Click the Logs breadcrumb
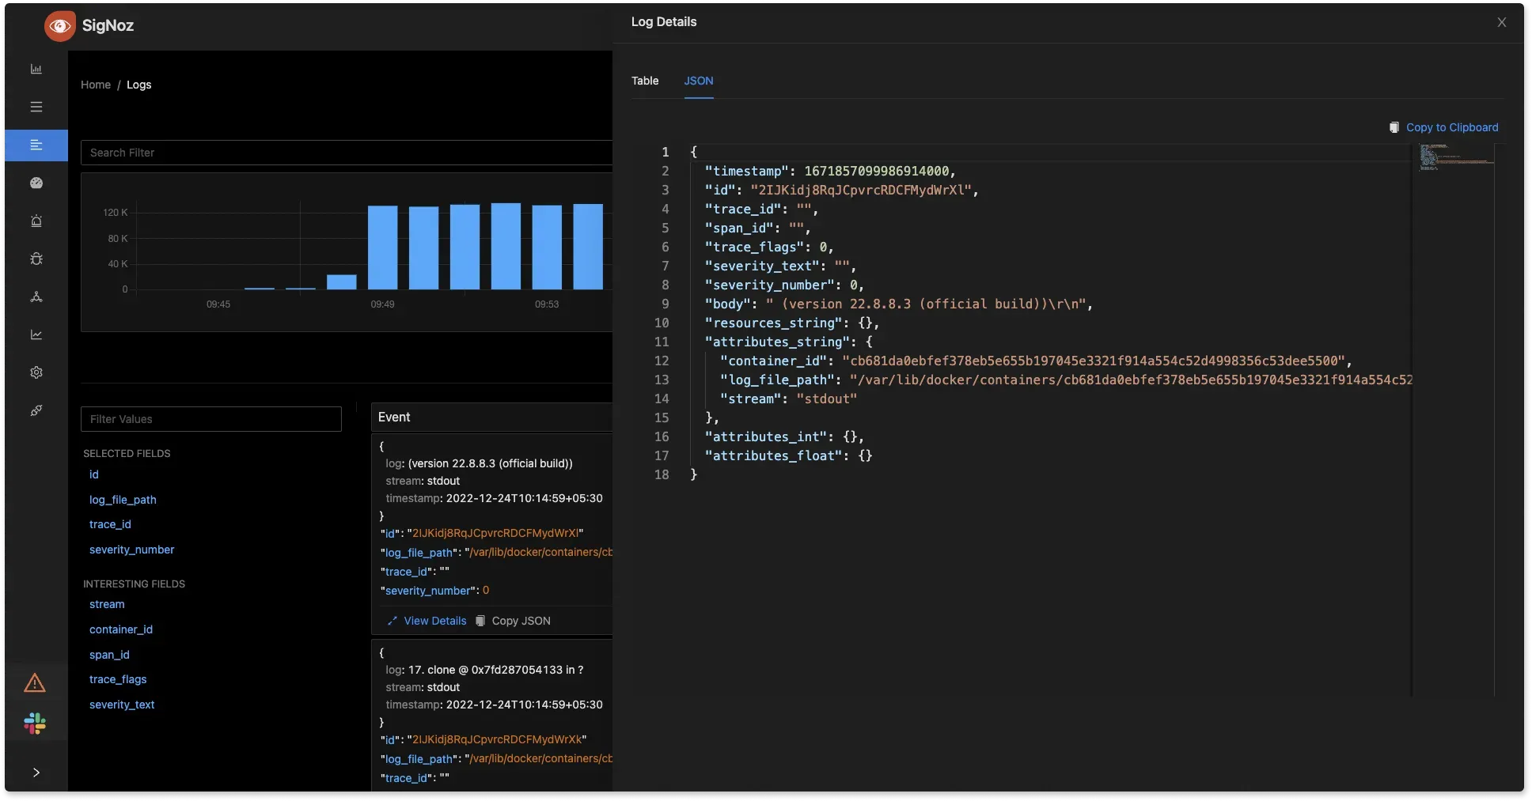The height and width of the screenshot is (801, 1532). tap(138, 85)
